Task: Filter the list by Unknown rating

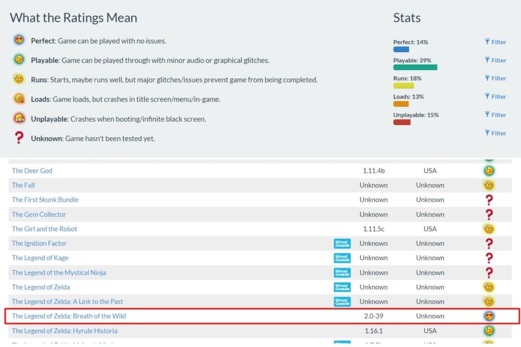Action: coord(496,133)
